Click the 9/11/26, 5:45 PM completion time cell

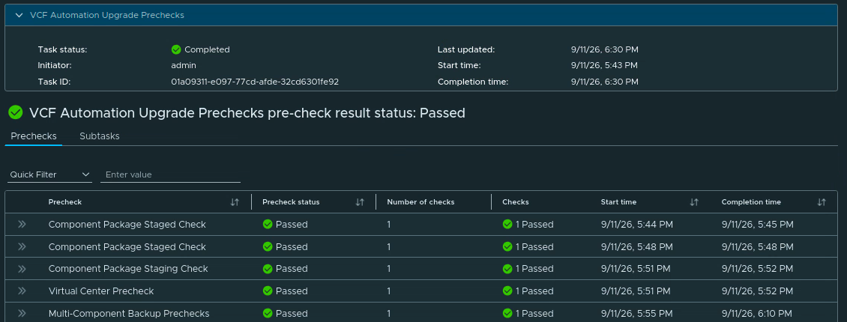[757, 225]
